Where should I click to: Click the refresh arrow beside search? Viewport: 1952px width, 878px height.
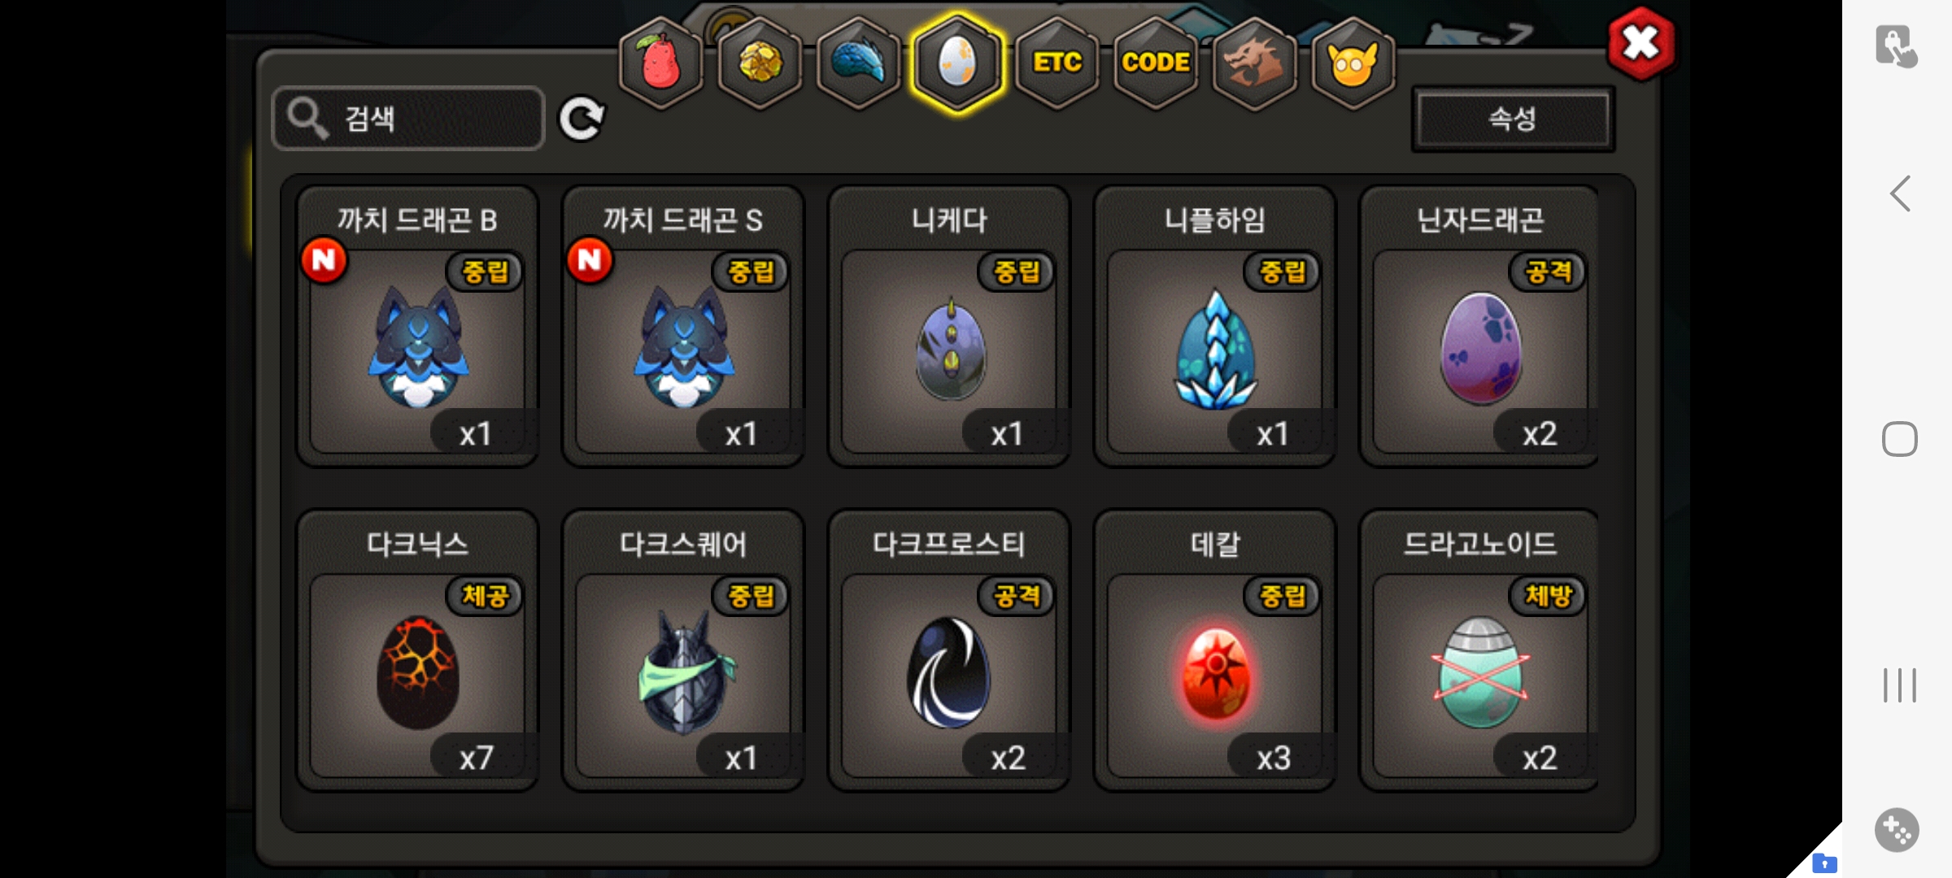(x=582, y=119)
